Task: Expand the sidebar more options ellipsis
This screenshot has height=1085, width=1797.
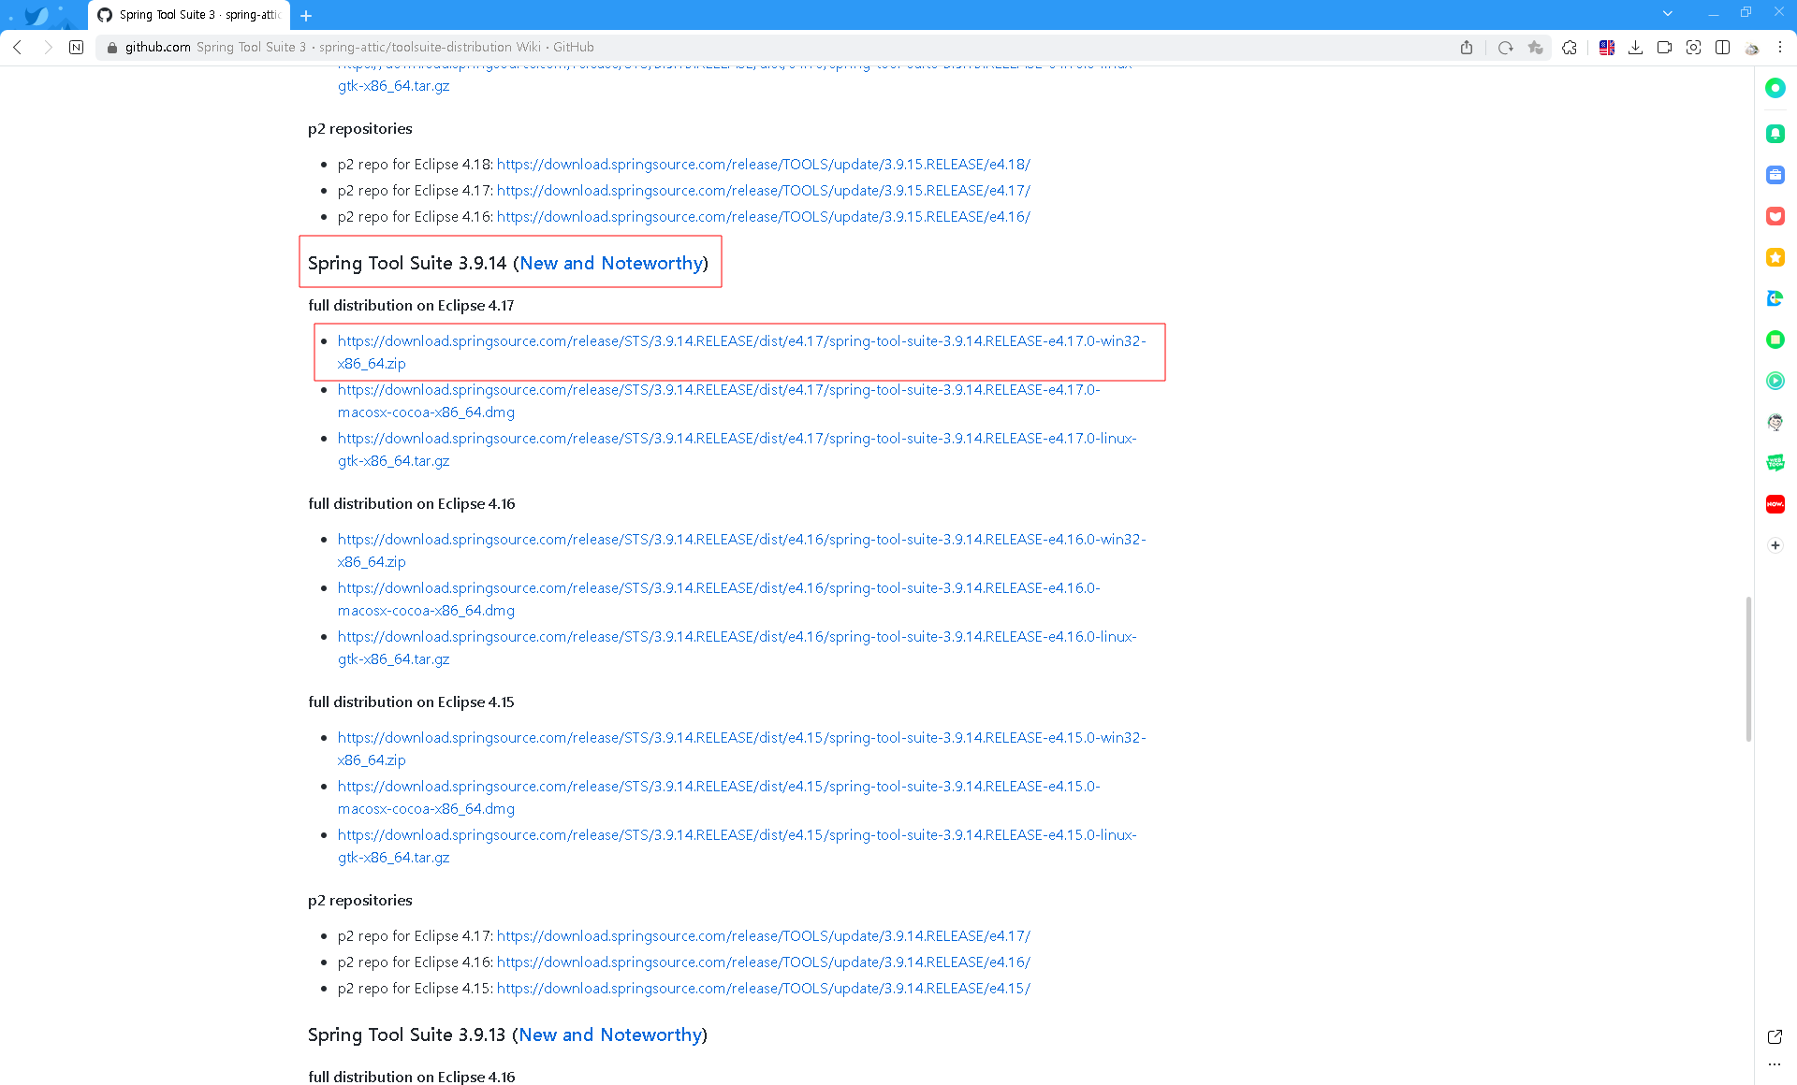Action: 1775,1064
